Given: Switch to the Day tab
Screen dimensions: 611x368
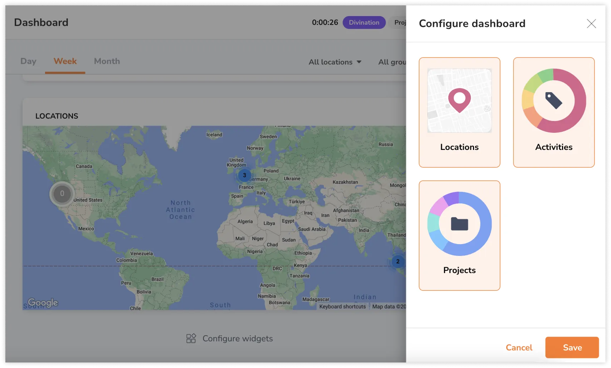Looking at the screenshot, I should click(28, 61).
